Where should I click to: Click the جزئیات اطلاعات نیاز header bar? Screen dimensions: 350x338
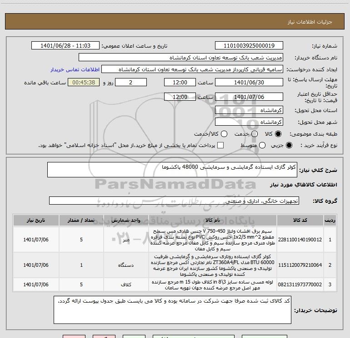(x=175, y=21)
